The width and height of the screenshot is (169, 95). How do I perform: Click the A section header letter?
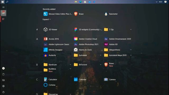37,39
